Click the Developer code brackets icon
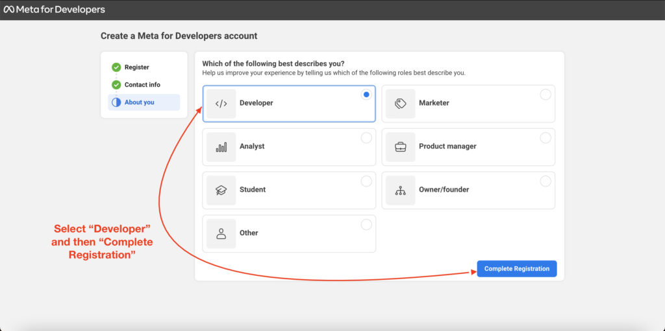This screenshot has height=331, width=665. pos(221,103)
